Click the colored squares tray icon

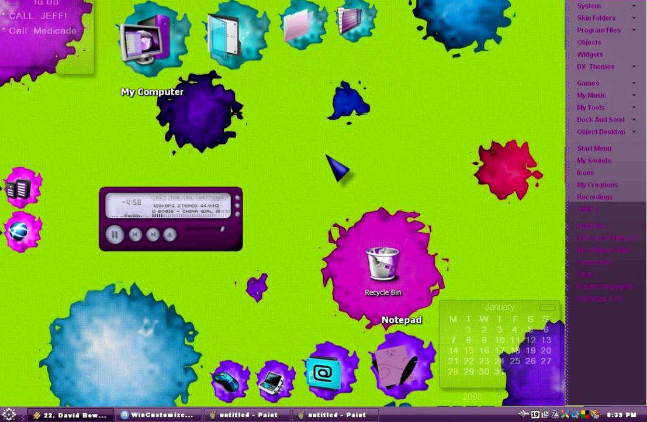584,414
